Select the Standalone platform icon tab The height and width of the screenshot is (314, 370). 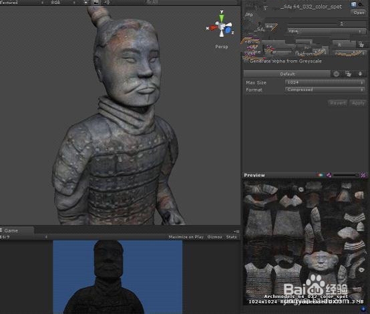[348, 74]
